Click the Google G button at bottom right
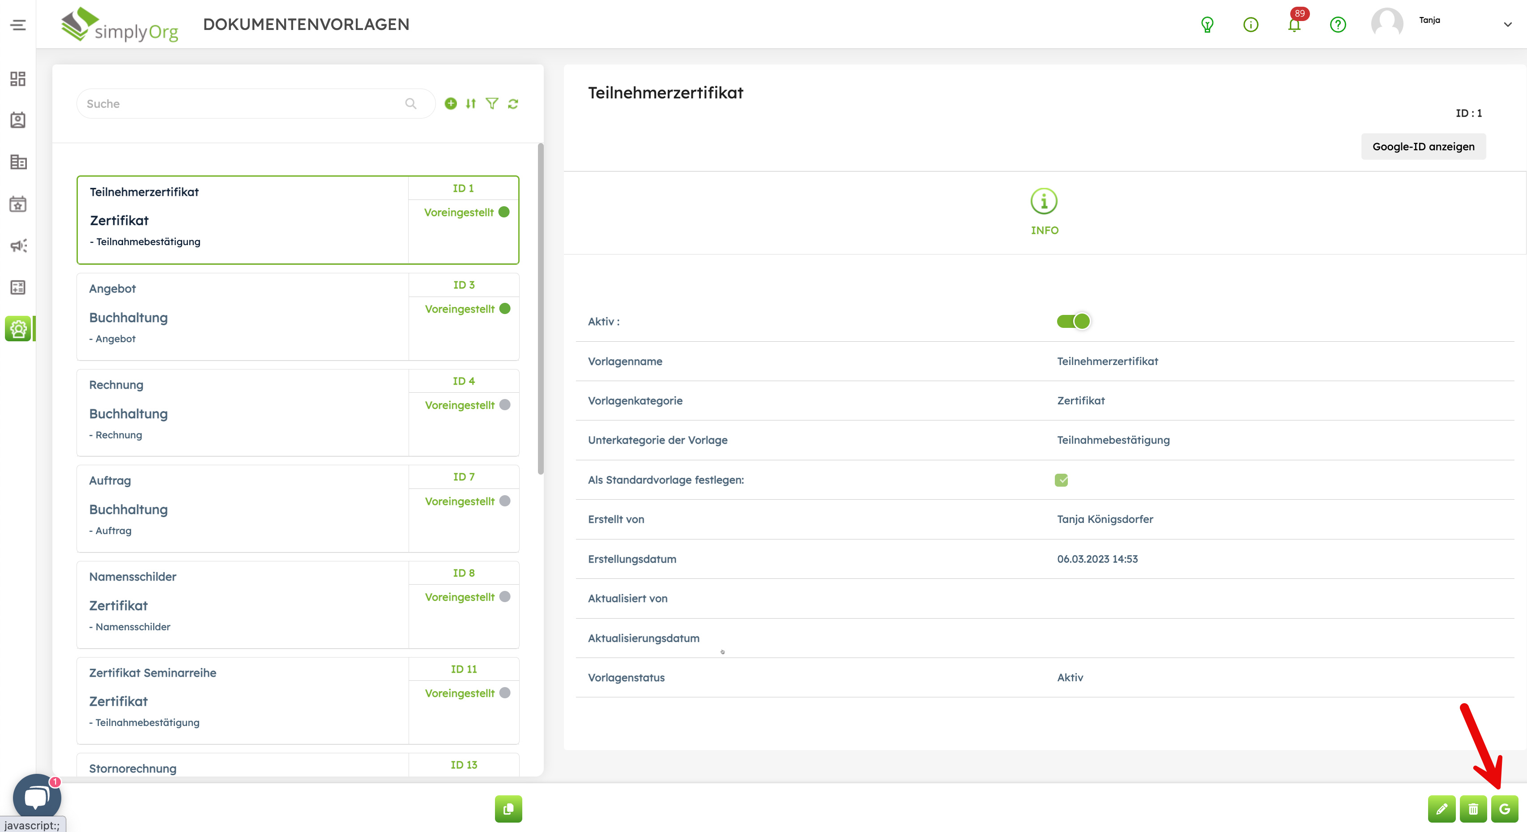Screen dimensions: 1527x832 1505,809
